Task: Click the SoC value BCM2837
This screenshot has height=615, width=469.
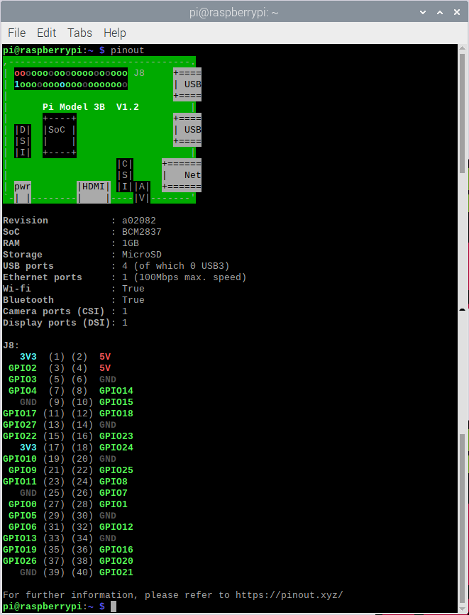Action: pos(142,232)
